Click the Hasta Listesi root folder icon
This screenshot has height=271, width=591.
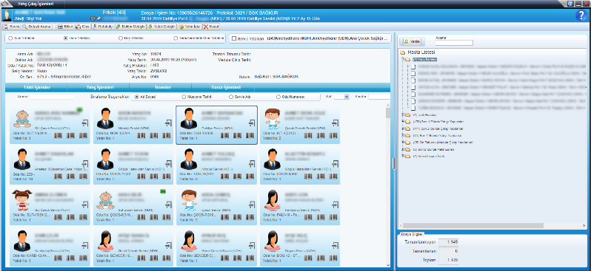click(x=403, y=52)
